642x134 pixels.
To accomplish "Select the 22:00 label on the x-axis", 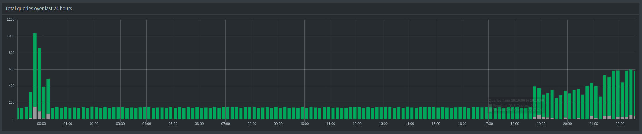I will coord(620,124).
